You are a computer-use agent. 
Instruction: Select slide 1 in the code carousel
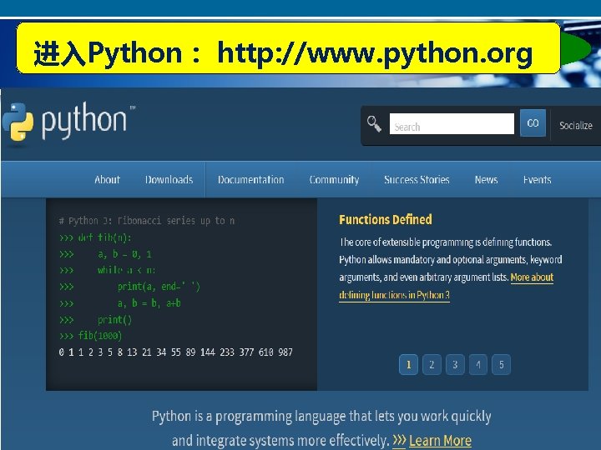[x=408, y=365]
